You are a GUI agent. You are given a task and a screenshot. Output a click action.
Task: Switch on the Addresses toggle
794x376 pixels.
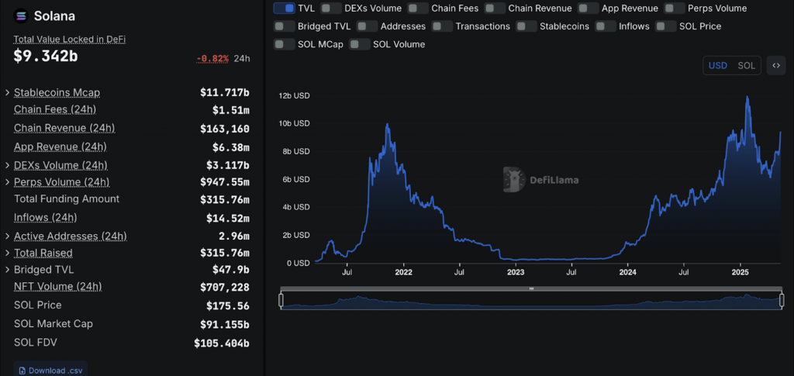click(x=367, y=26)
